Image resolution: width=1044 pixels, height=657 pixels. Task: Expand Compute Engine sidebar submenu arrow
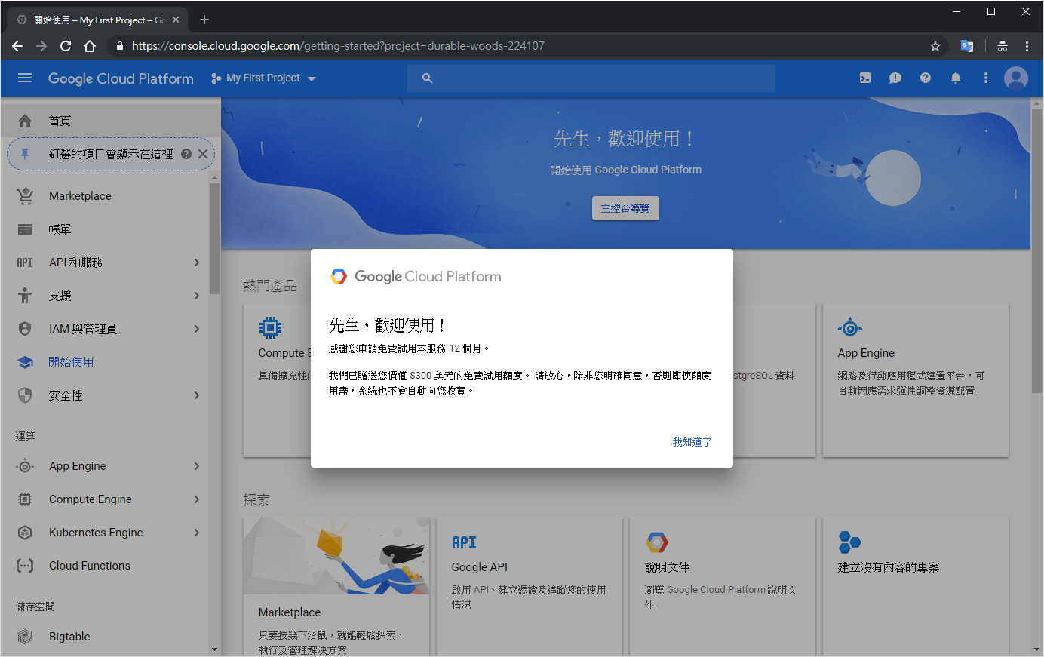click(x=196, y=499)
